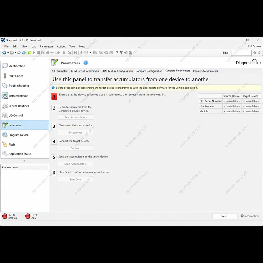The width and height of the screenshot is (263, 263).
Task: Click the gray Forward toolbar icon
Action: click(x=12, y=53)
